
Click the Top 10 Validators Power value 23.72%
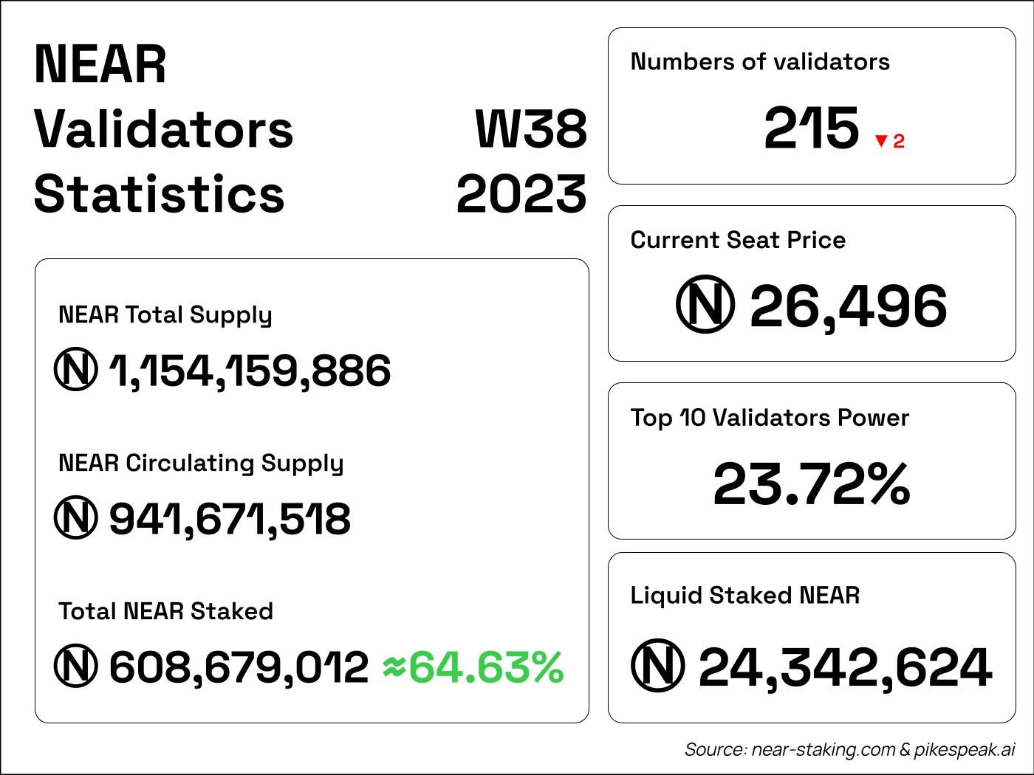coord(811,484)
